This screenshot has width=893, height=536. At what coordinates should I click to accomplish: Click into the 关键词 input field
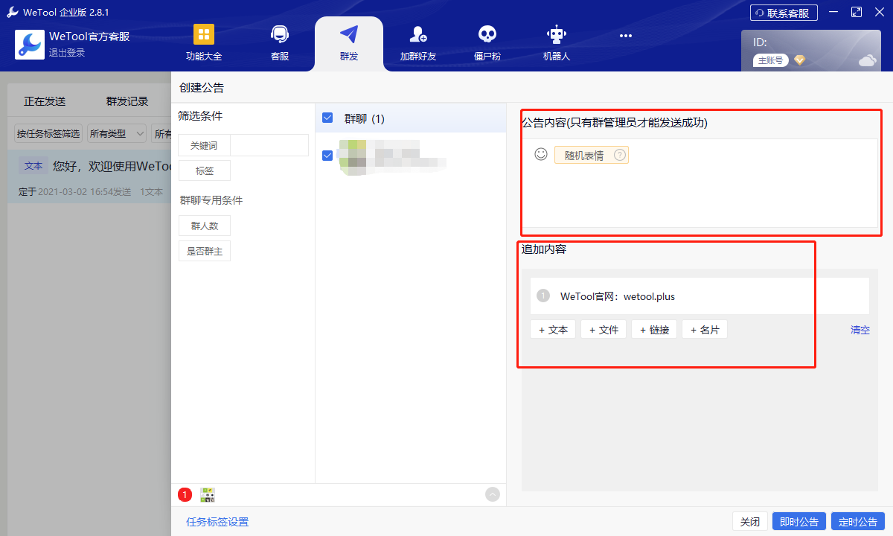[x=269, y=145]
